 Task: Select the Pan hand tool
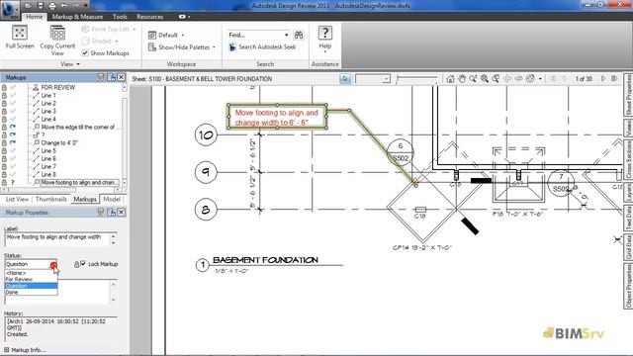click(x=462, y=79)
